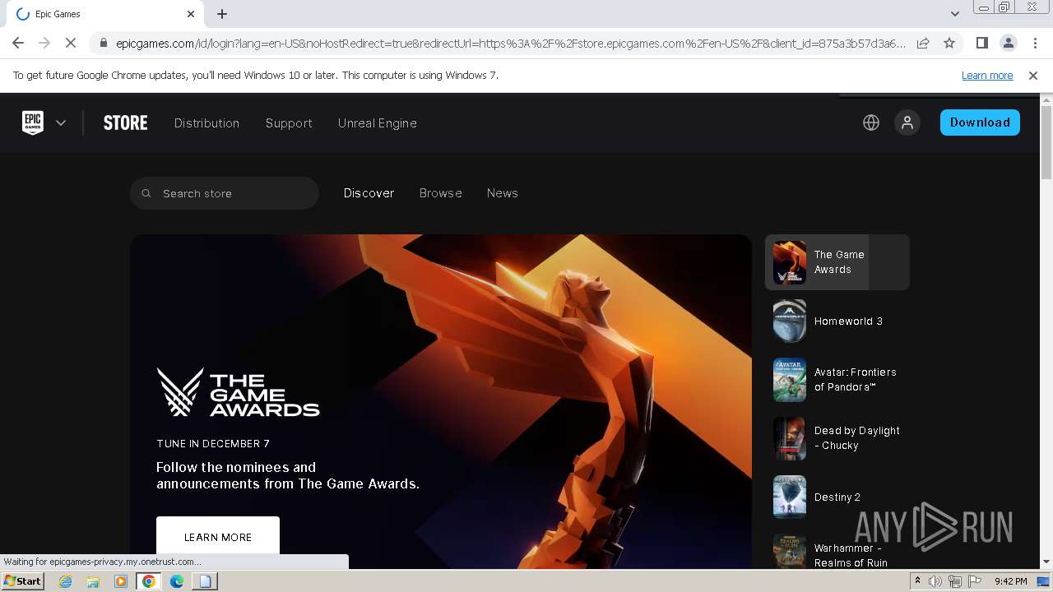Open the Distribution menu item

pyautogui.click(x=206, y=123)
